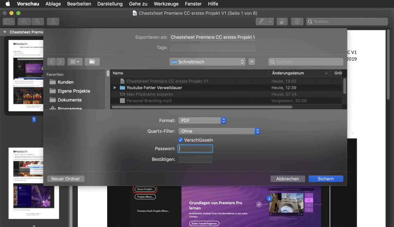Image resolution: width=394 pixels, height=227 pixels.
Task: Click the share icon in toolbar
Action: pos(53,22)
